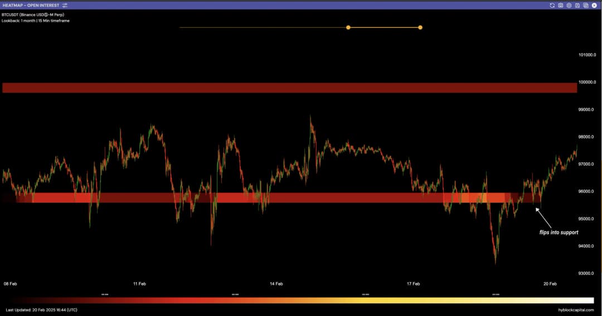Click the 14 Feb date axis label

click(276, 284)
